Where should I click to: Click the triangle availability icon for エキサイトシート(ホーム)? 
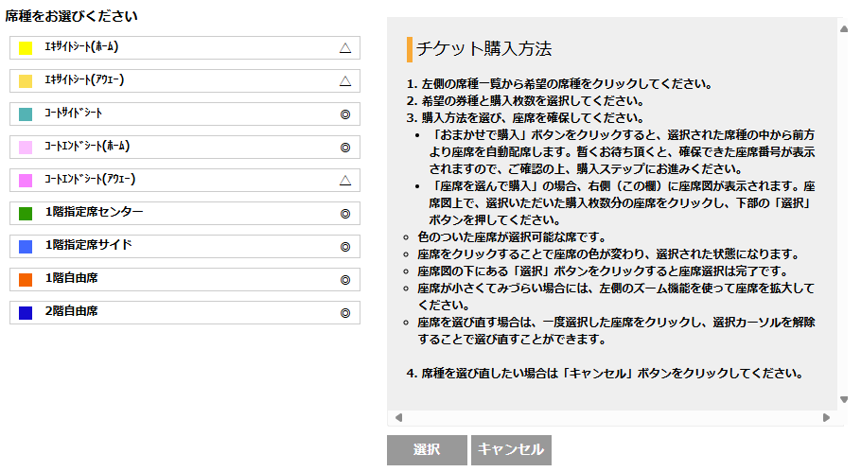click(x=345, y=47)
